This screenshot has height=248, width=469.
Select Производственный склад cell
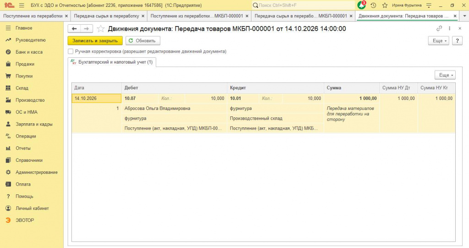[x=275, y=118]
